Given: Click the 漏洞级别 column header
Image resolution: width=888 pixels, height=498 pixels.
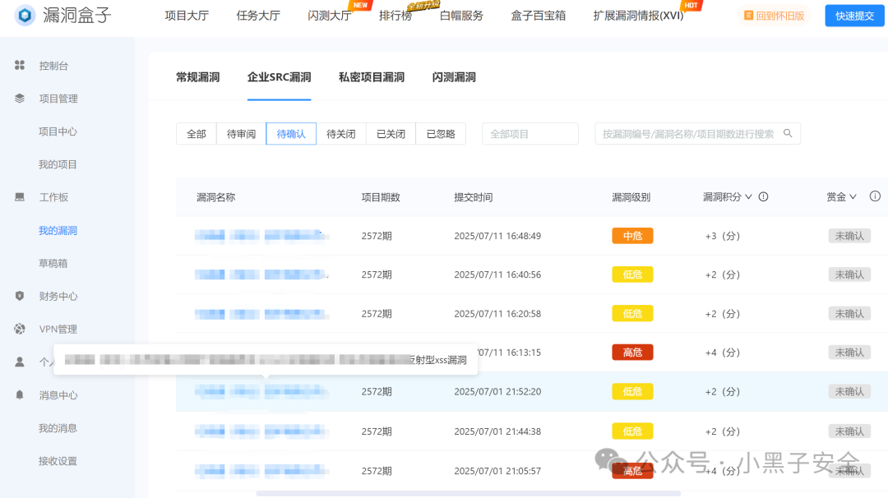Looking at the screenshot, I should [x=631, y=197].
